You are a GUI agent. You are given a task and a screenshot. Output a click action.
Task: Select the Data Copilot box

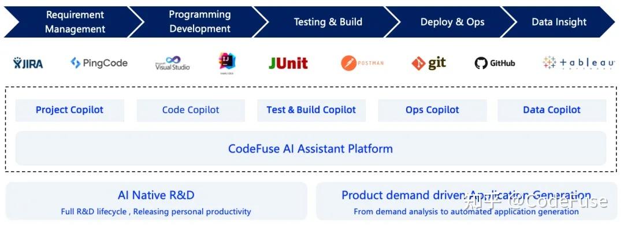[x=552, y=110]
